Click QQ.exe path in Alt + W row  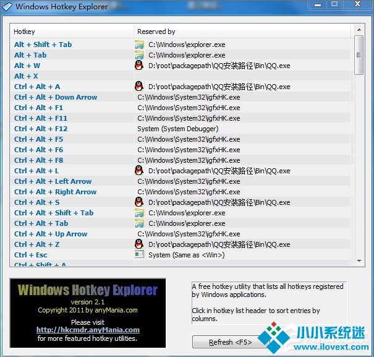click(x=219, y=66)
